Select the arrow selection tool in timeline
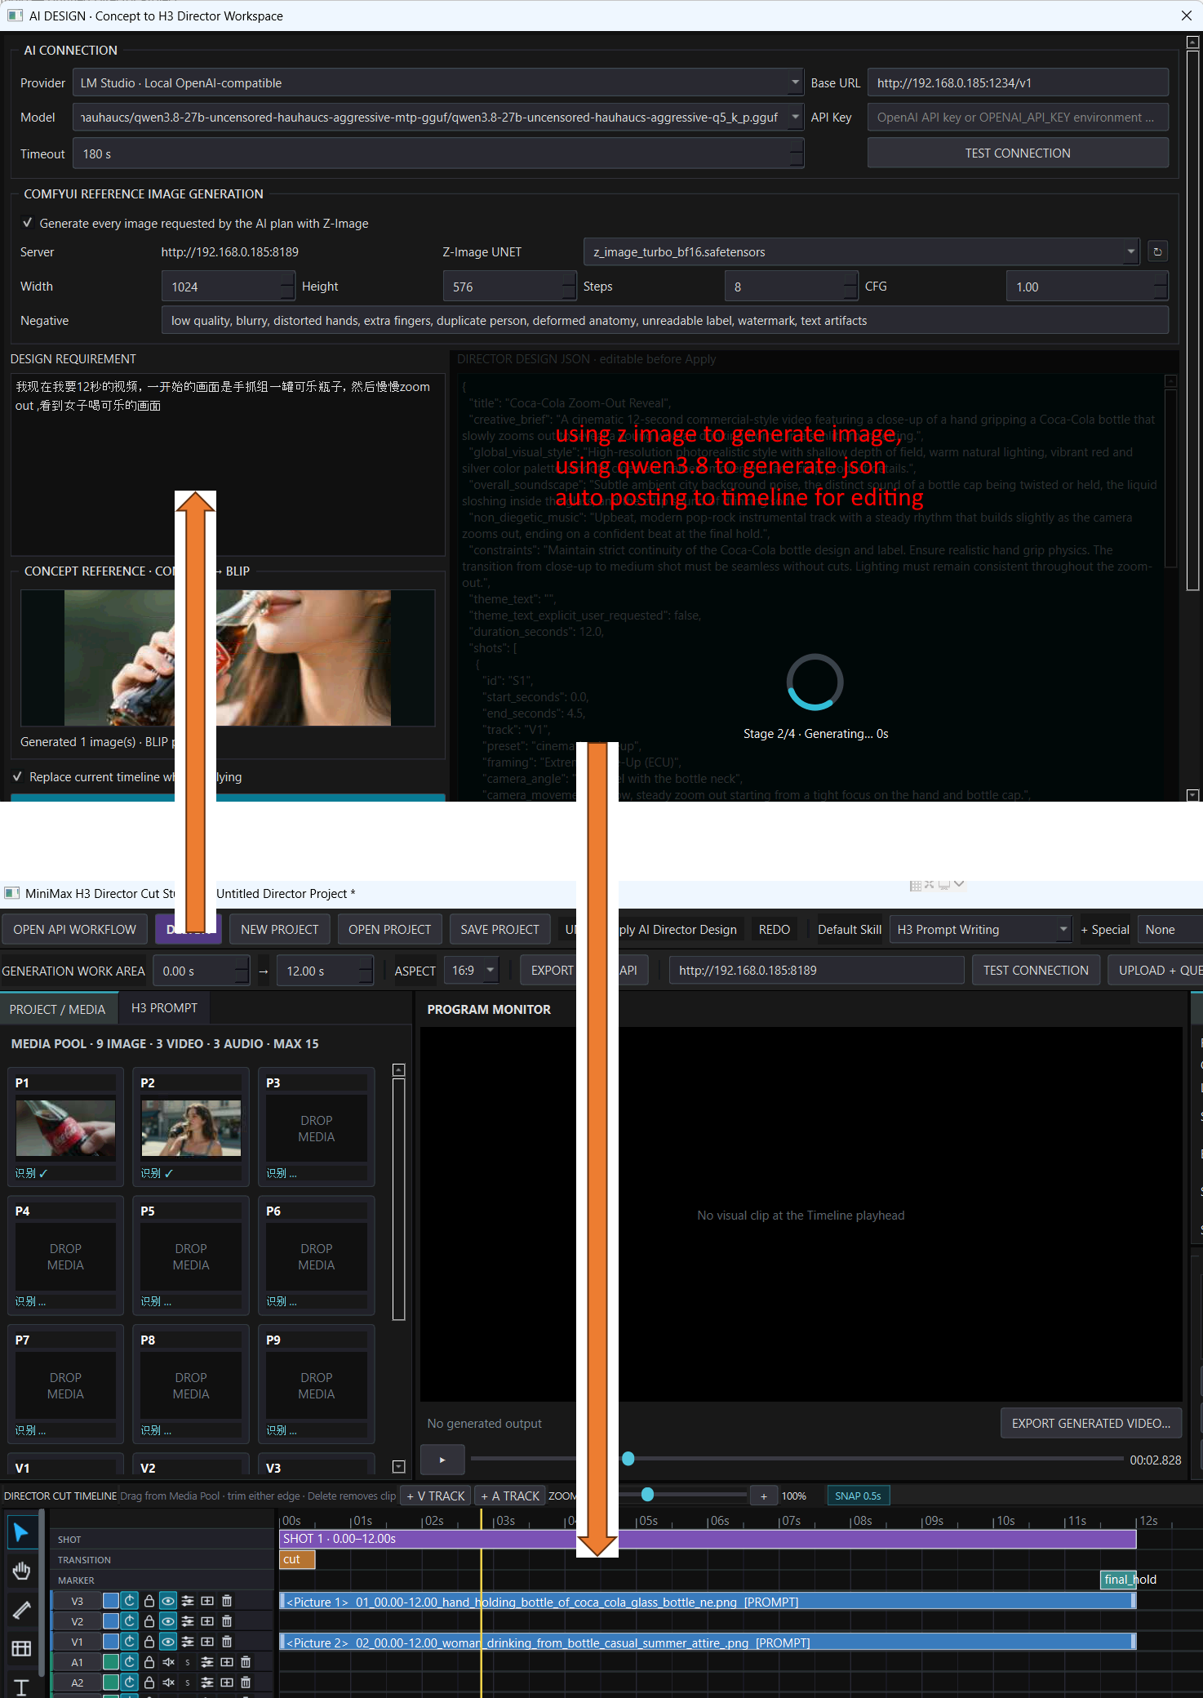1203x1698 pixels. pyautogui.click(x=21, y=1533)
